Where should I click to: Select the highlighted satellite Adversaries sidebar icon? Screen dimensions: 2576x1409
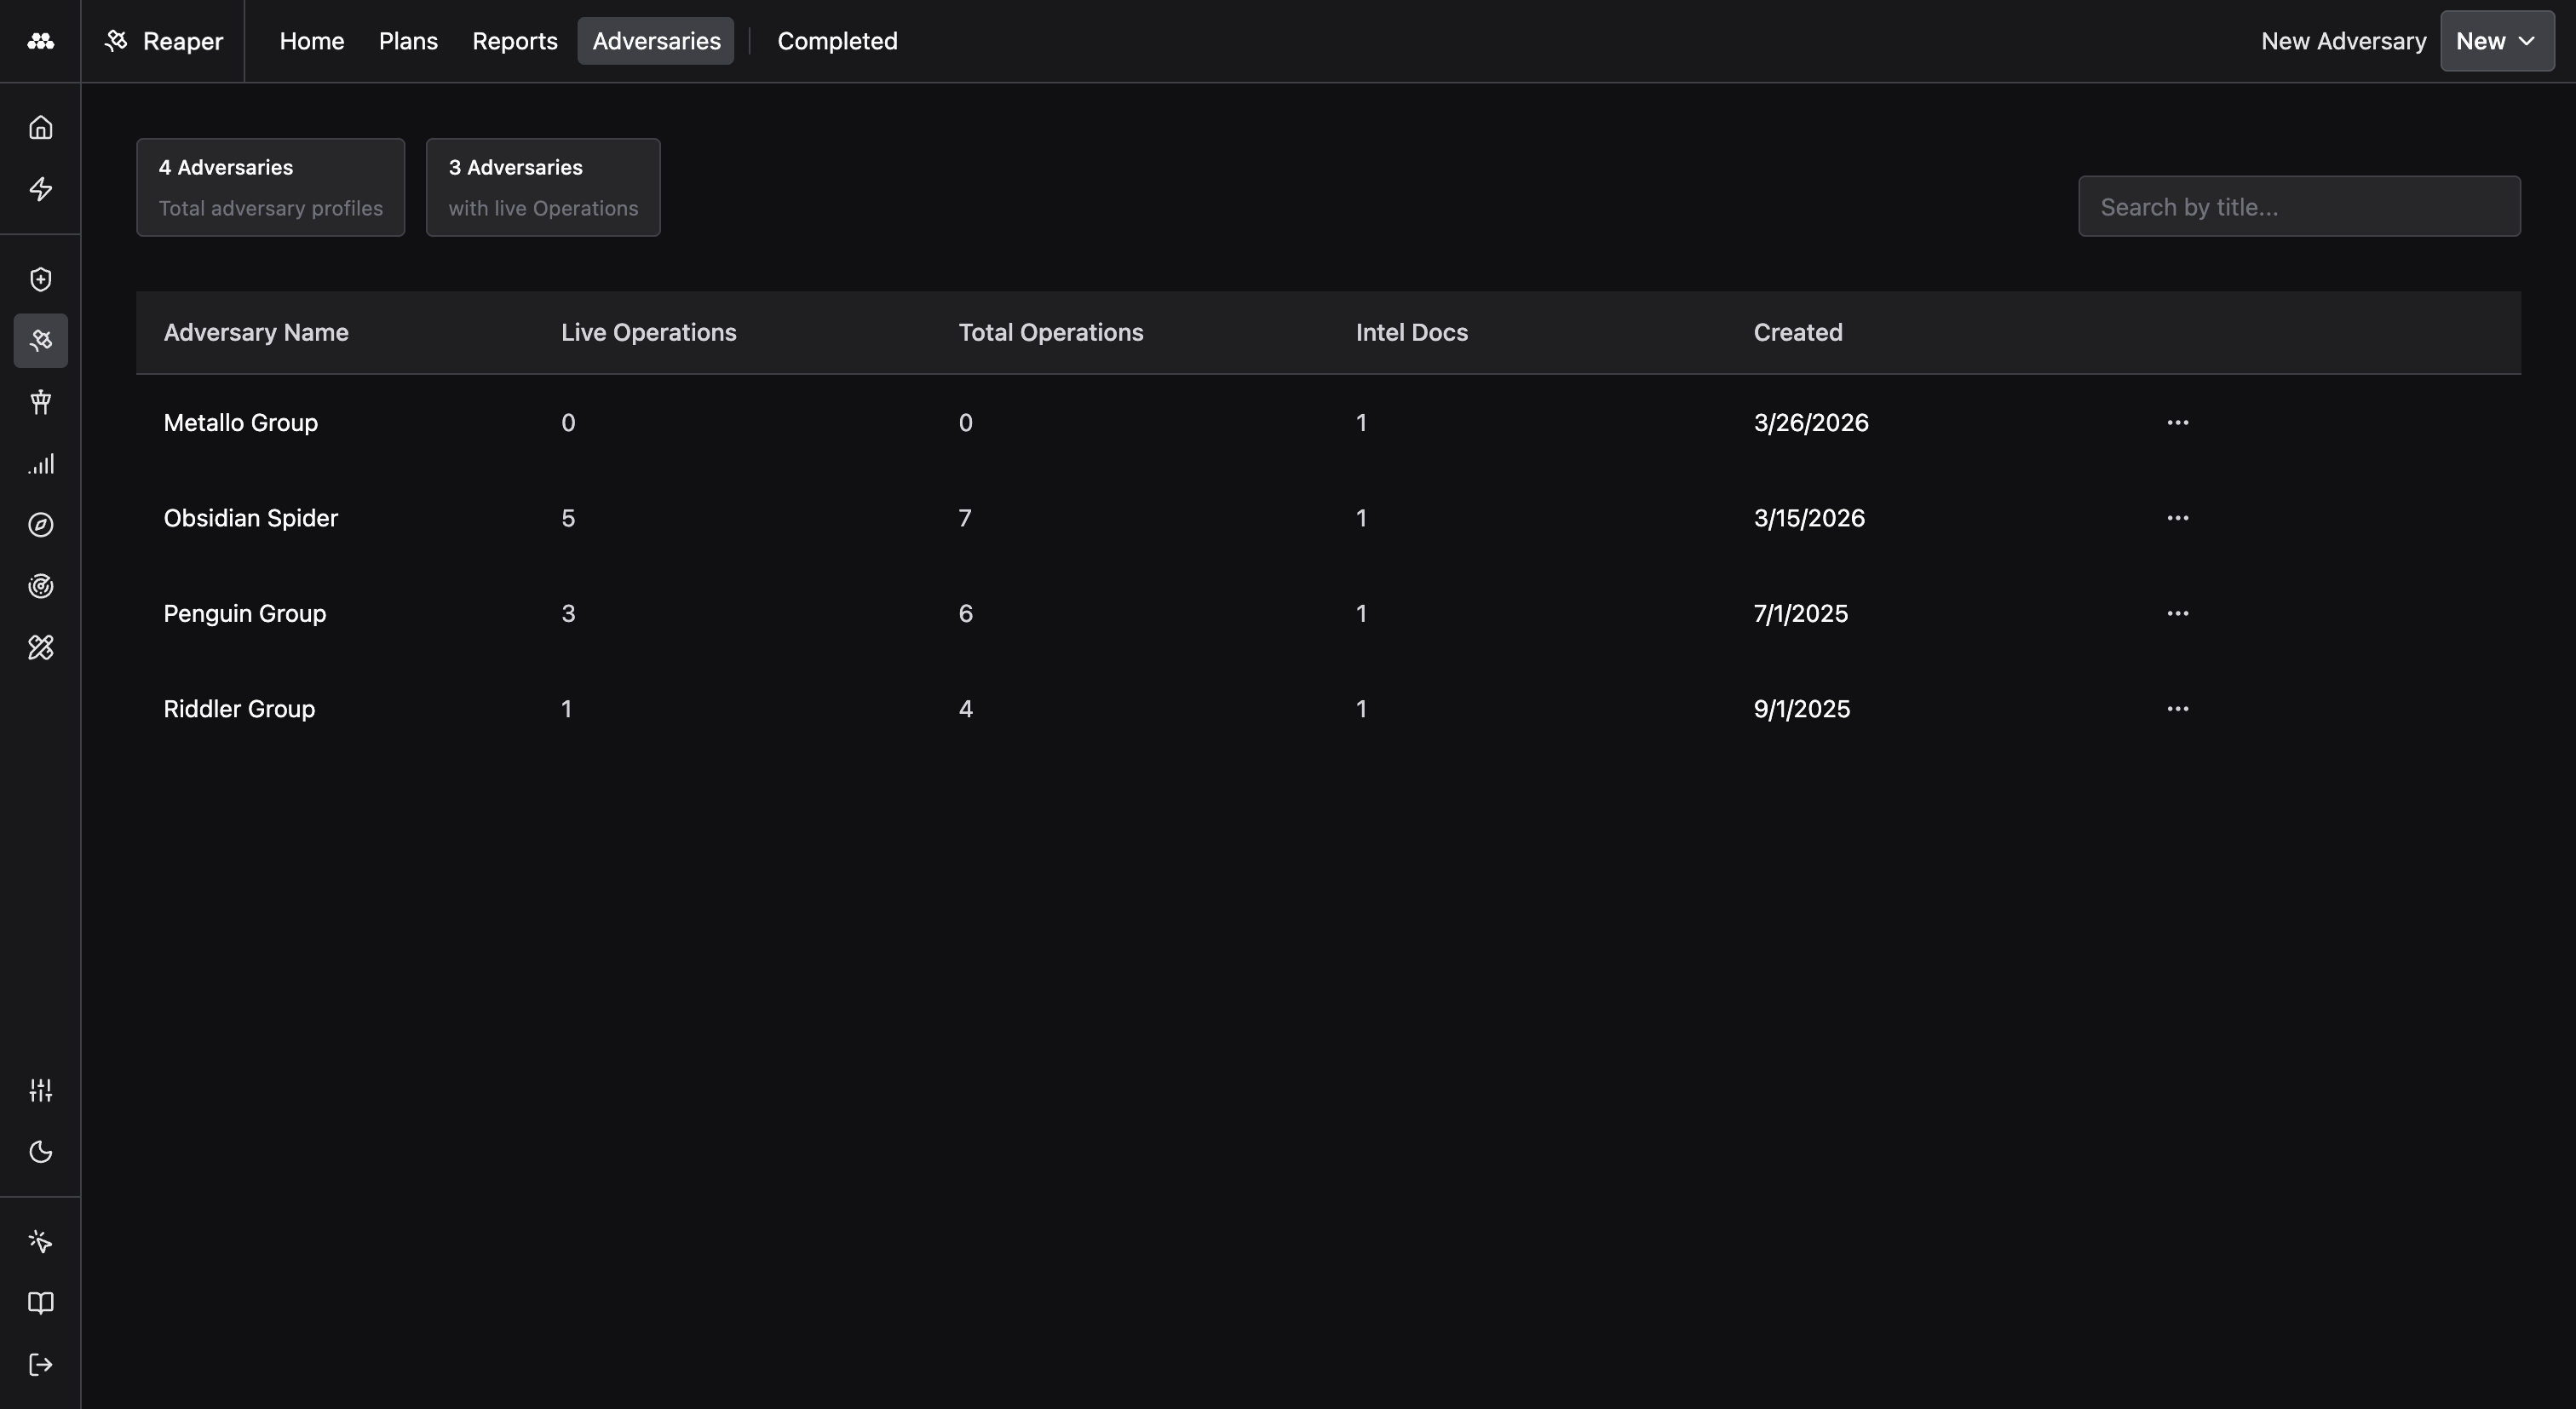40,340
